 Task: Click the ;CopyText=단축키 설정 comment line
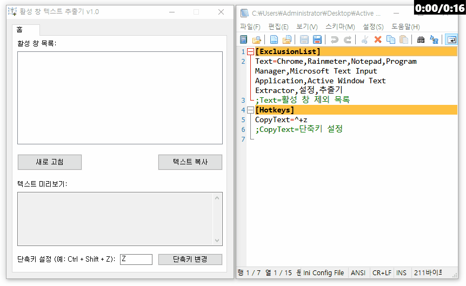pos(298,129)
